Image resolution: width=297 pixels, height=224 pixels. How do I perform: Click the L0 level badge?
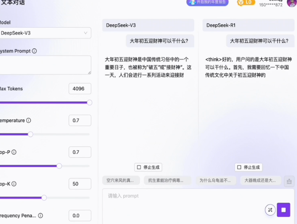[246, 3]
